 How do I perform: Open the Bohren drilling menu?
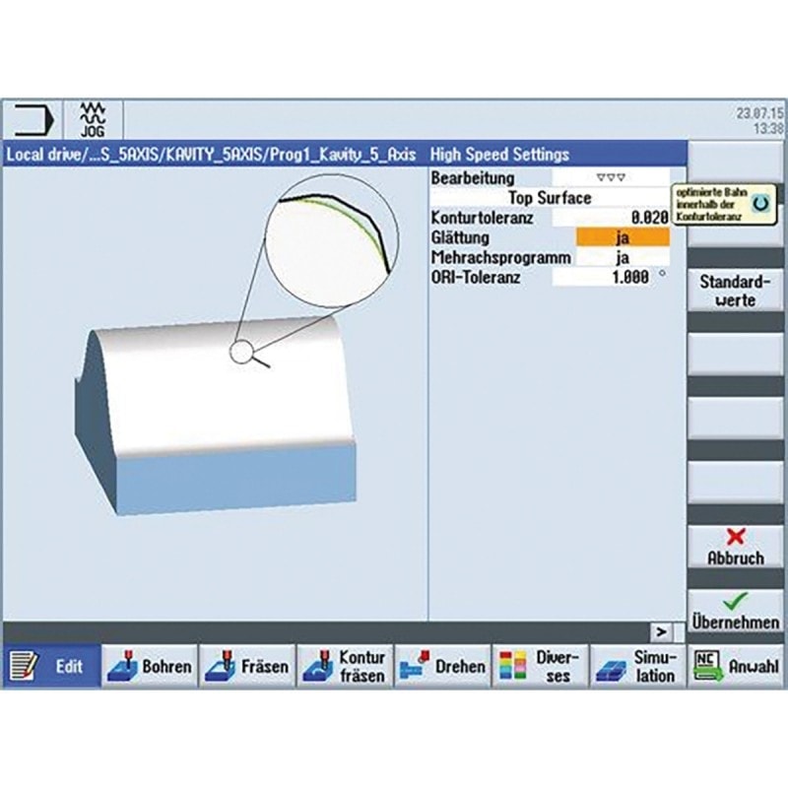150,666
